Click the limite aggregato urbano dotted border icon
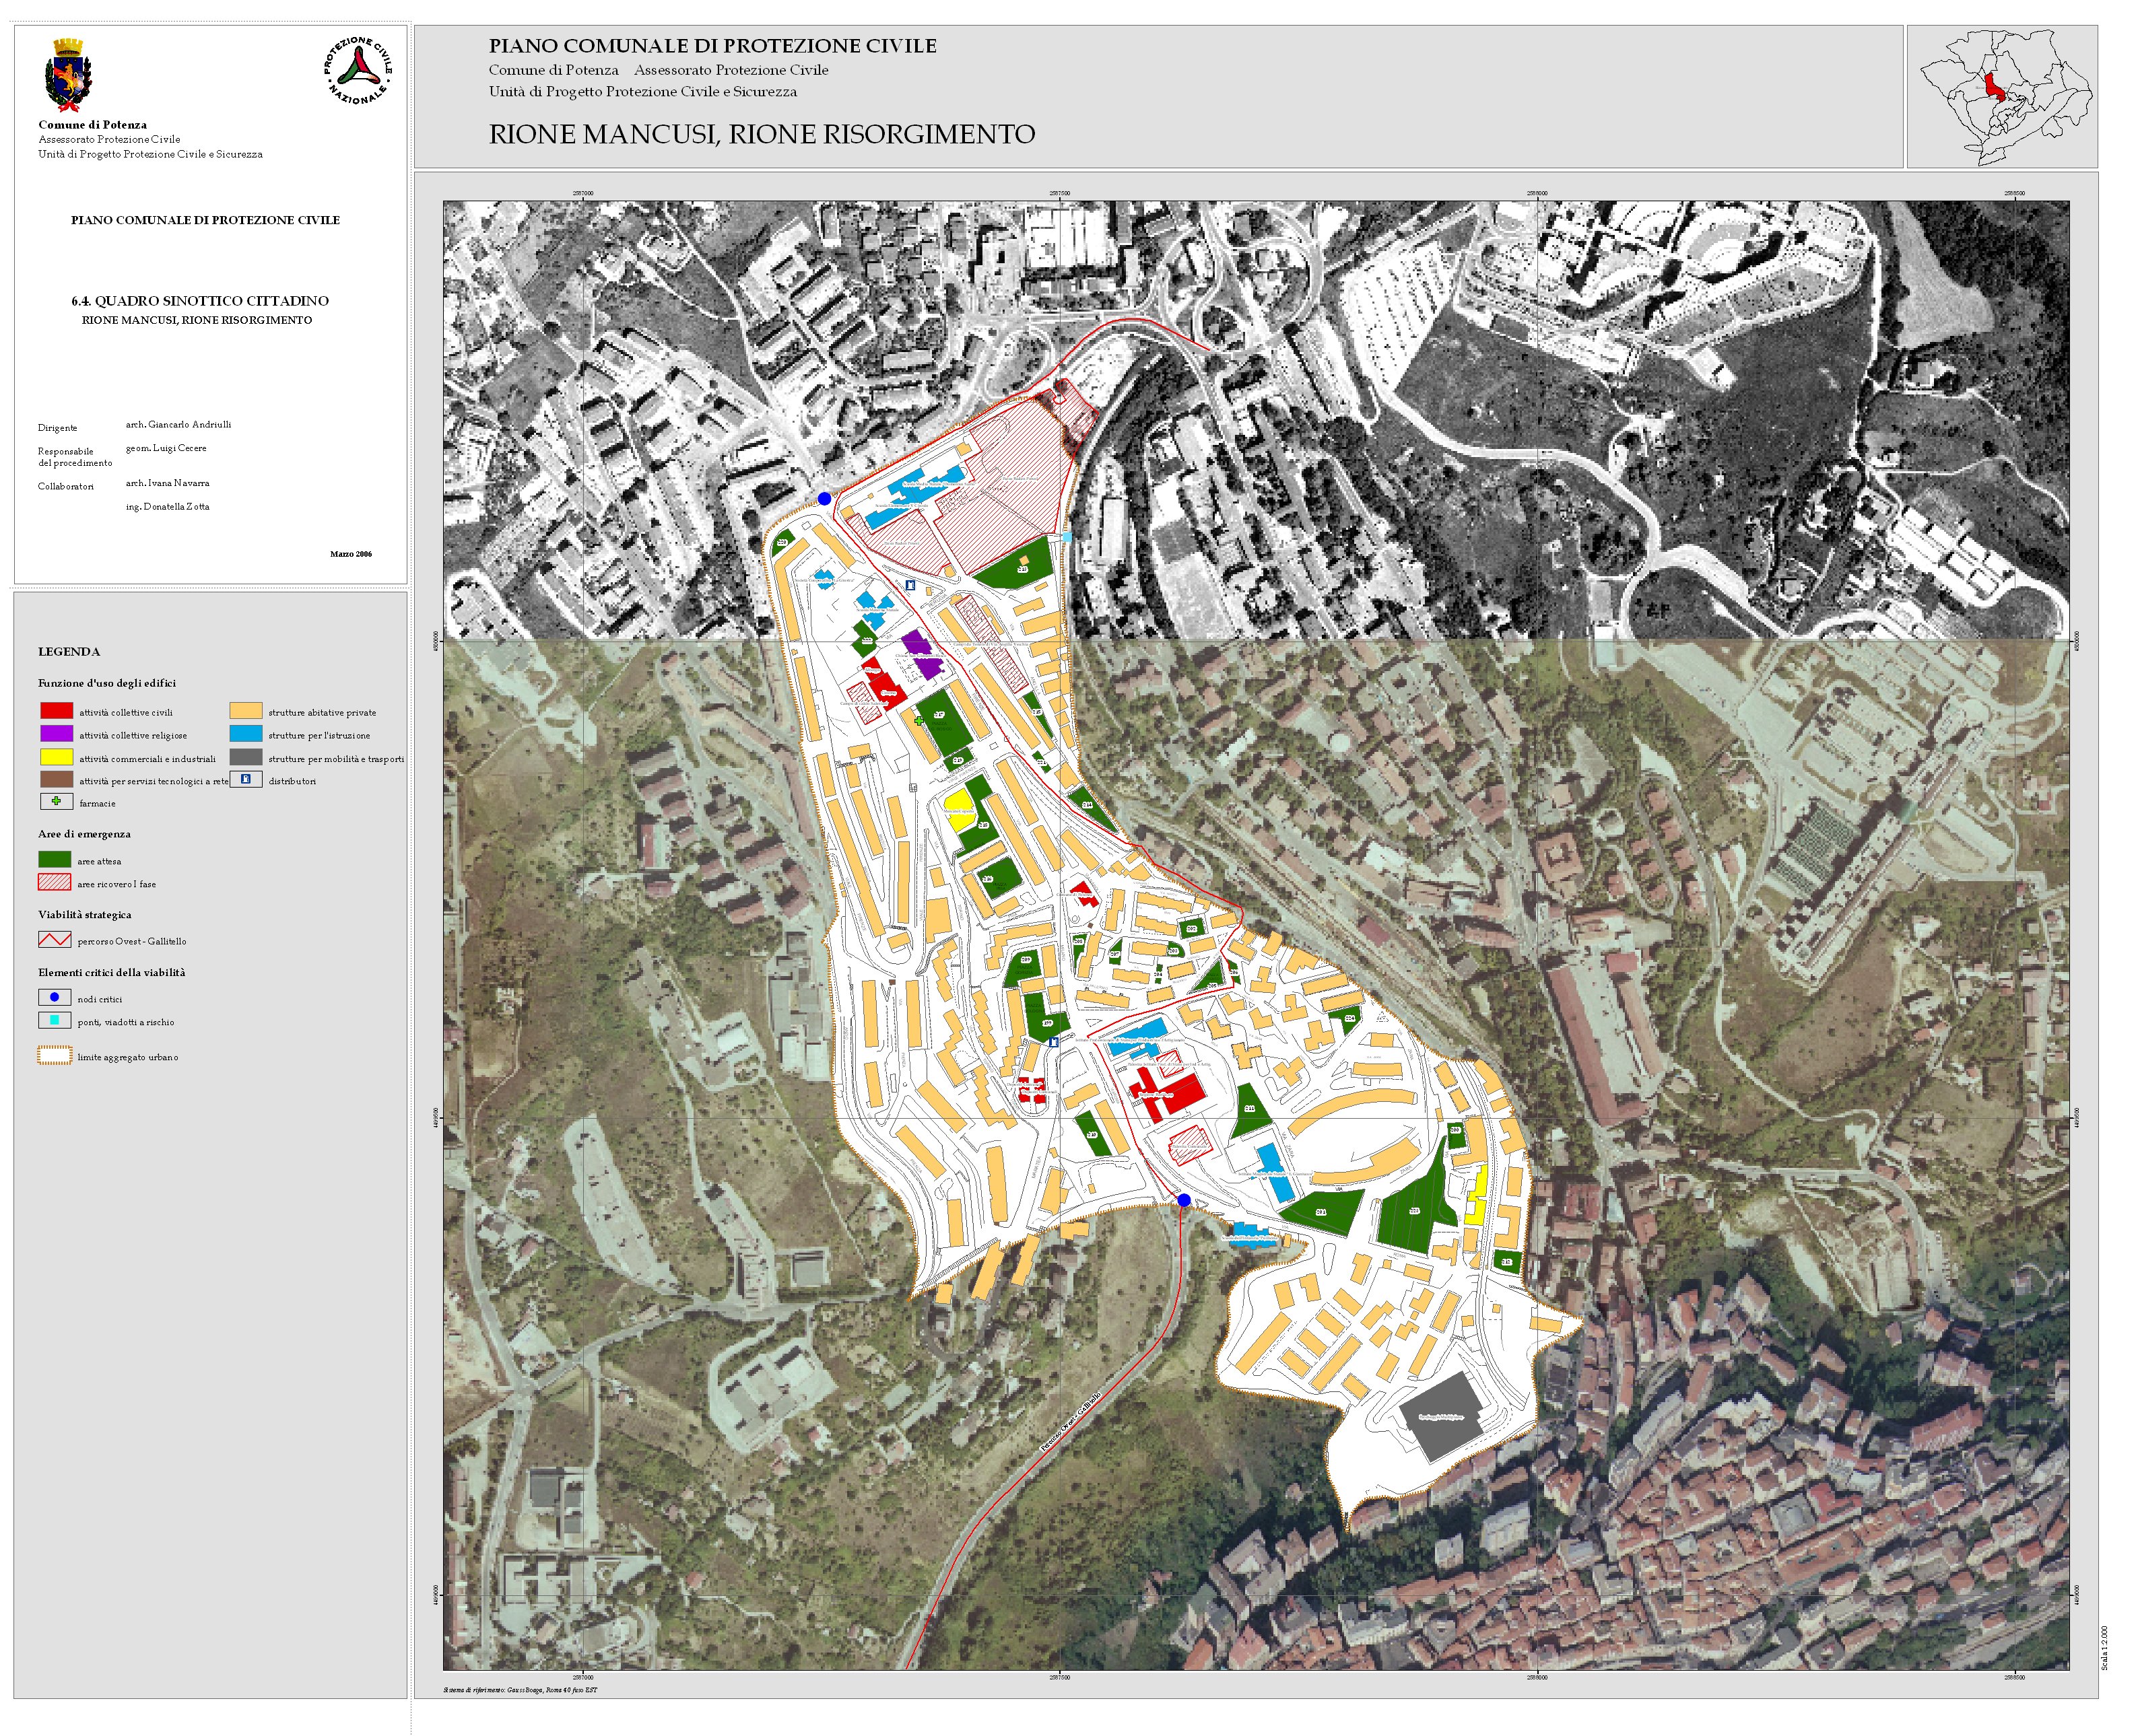 pyautogui.click(x=54, y=1056)
